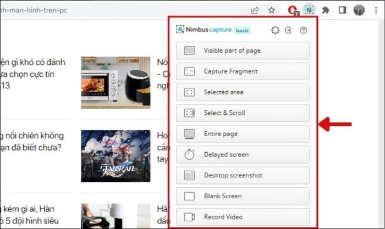
Task: Start a Delayed screen capture
Action: pos(243,155)
